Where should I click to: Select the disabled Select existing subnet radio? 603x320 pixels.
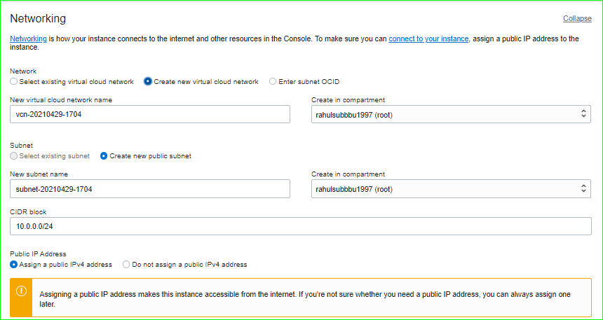point(14,156)
